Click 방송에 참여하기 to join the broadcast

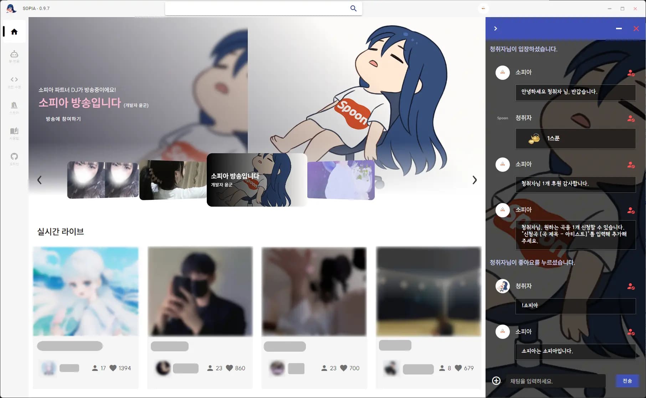(63, 119)
